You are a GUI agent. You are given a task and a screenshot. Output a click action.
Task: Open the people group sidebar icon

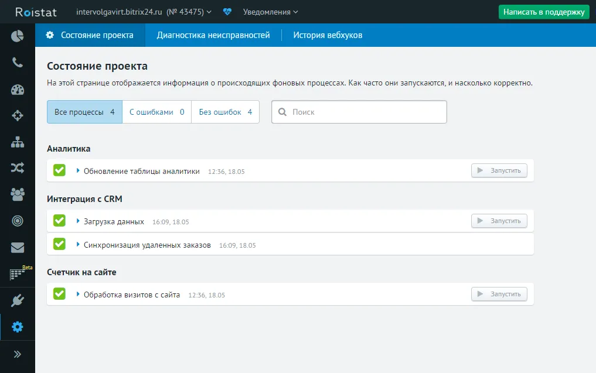click(17, 194)
